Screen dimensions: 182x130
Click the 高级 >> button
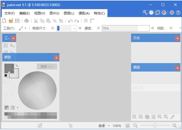pos(47,67)
